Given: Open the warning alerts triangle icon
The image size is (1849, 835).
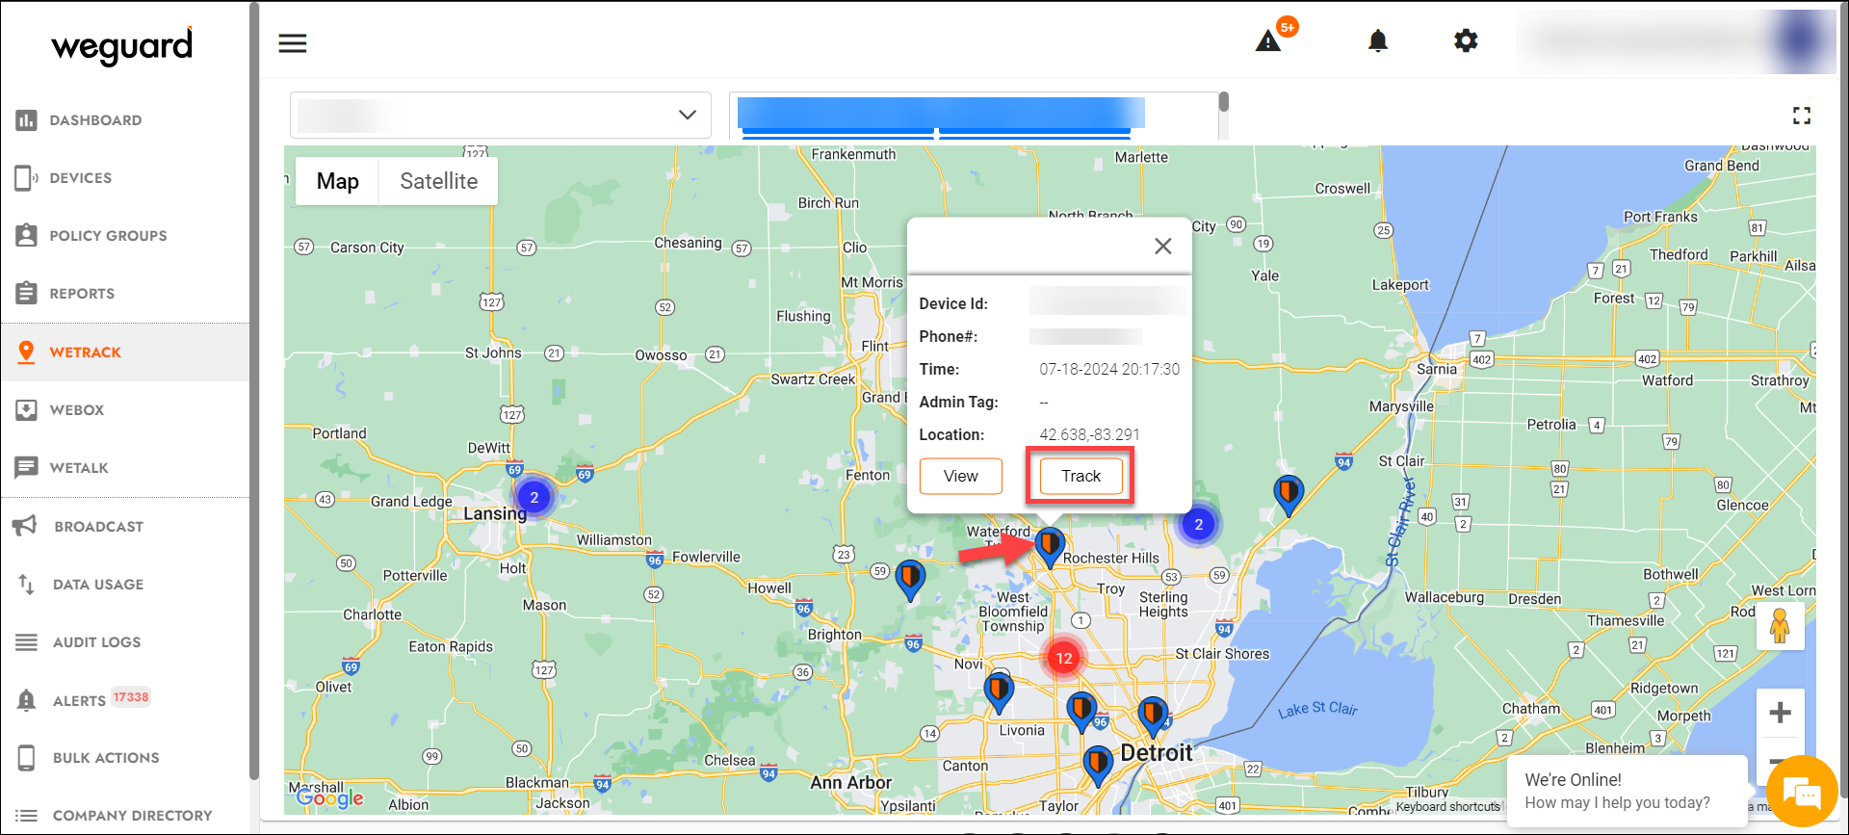Looking at the screenshot, I should click(x=1268, y=41).
